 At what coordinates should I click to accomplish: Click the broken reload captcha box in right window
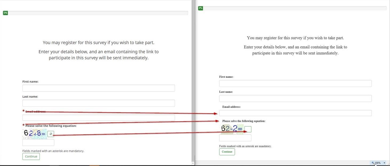[x=248, y=129]
